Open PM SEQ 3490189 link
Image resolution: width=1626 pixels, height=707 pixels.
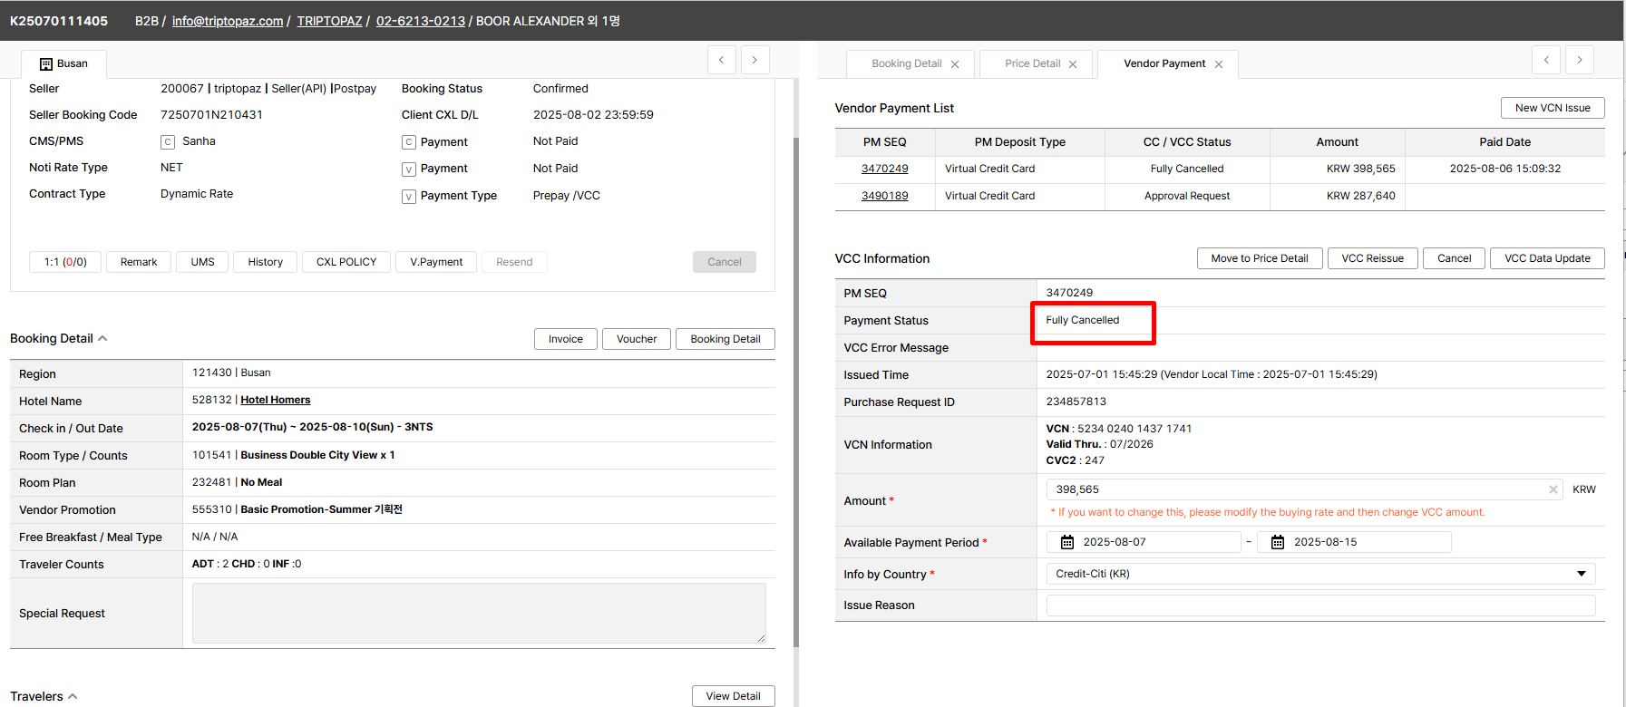click(x=884, y=196)
